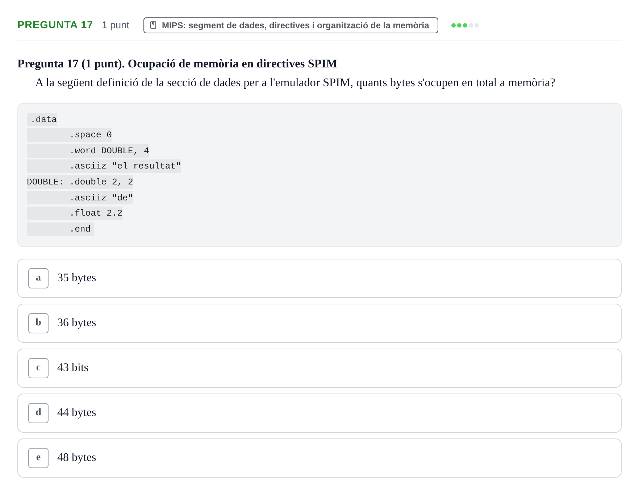The image size is (639, 495).
Task: Click the MIPS topic tag button
Action: 291,25
